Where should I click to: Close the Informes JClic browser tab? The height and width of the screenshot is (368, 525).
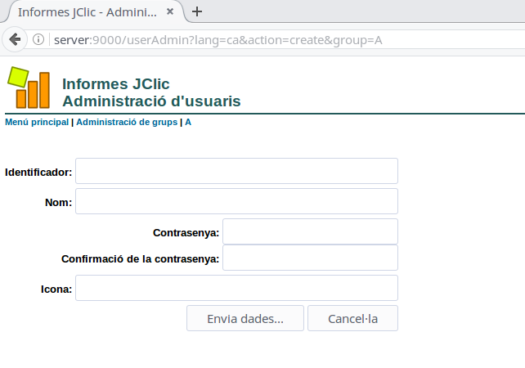click(172, 12)
